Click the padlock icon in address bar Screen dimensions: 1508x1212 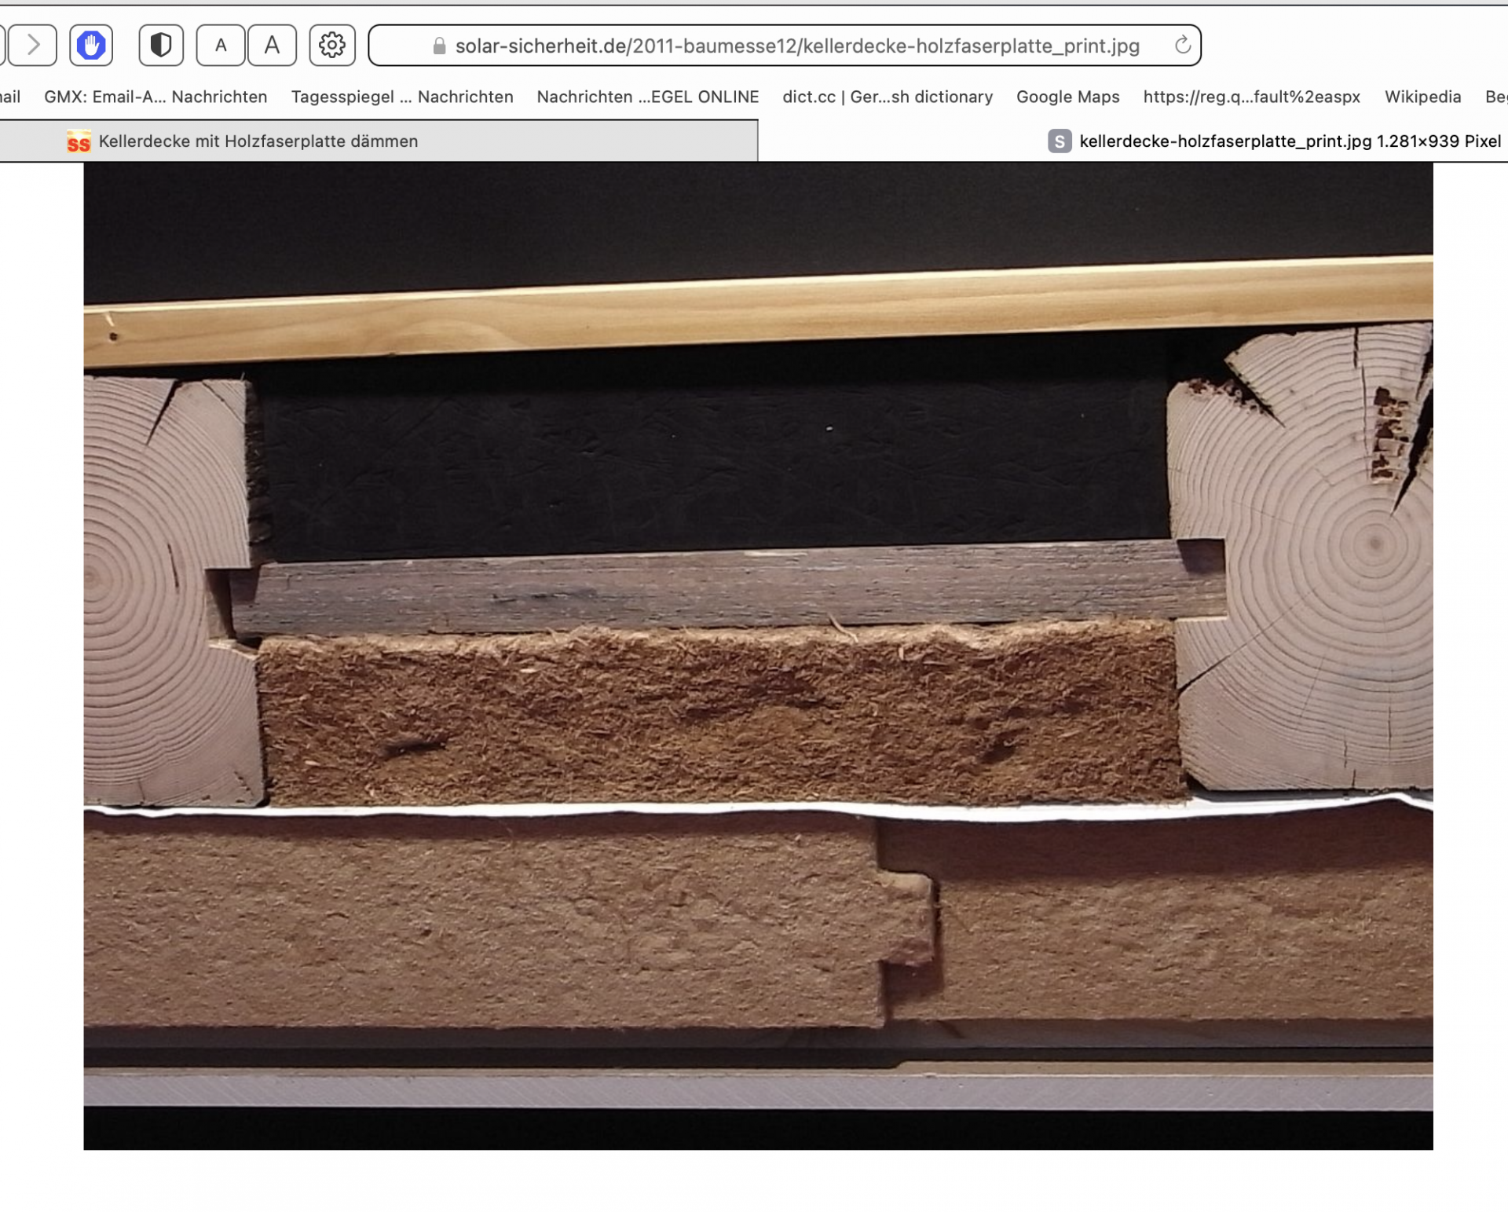439,46
